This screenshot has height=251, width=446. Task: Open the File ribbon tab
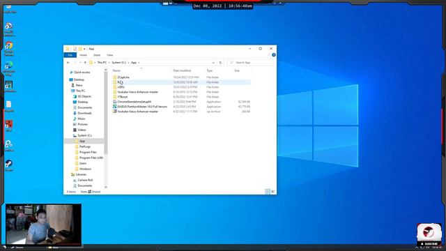point(70,55)
